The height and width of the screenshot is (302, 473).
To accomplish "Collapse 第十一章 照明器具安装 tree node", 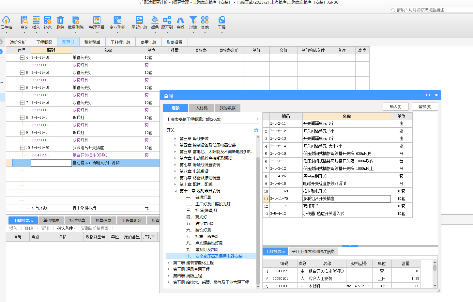I will click(175, 191).
